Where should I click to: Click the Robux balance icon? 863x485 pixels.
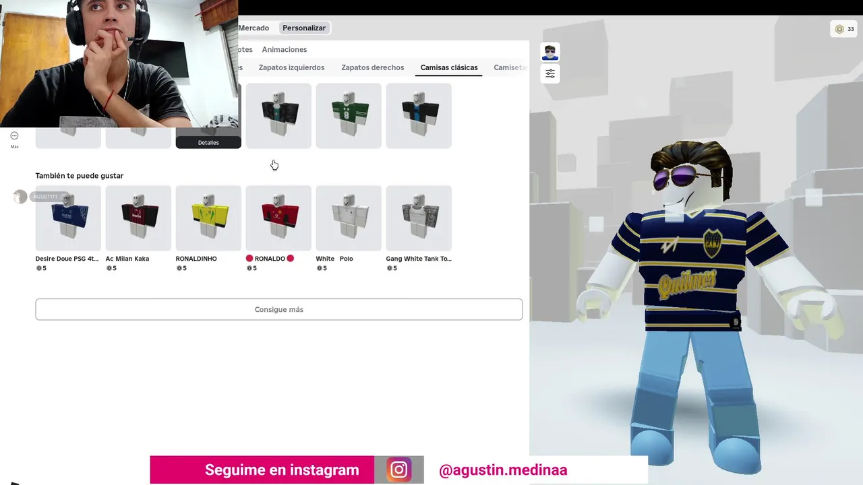[x=839, y=29]
